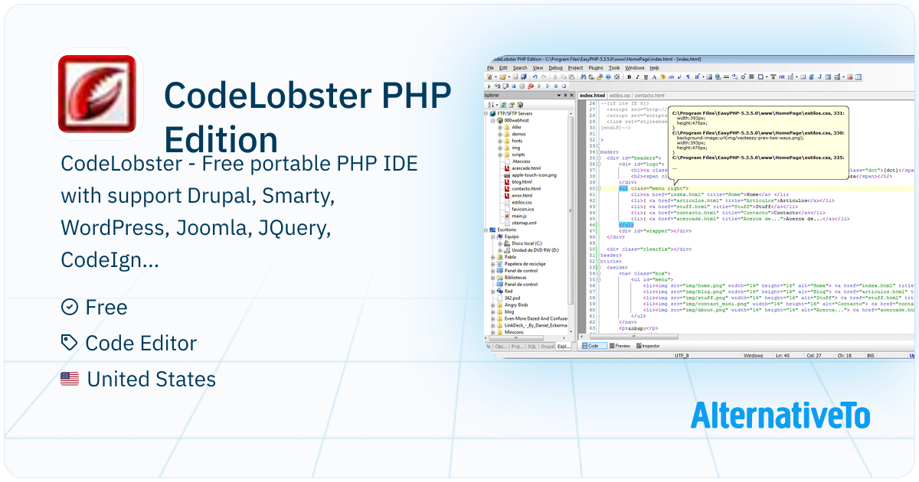Close the Explorer panel
This screenshot has height=482, width=919.
(x=571, y=96)
